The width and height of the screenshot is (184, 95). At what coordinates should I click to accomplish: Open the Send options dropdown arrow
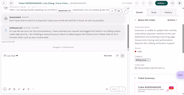[122, 89]
